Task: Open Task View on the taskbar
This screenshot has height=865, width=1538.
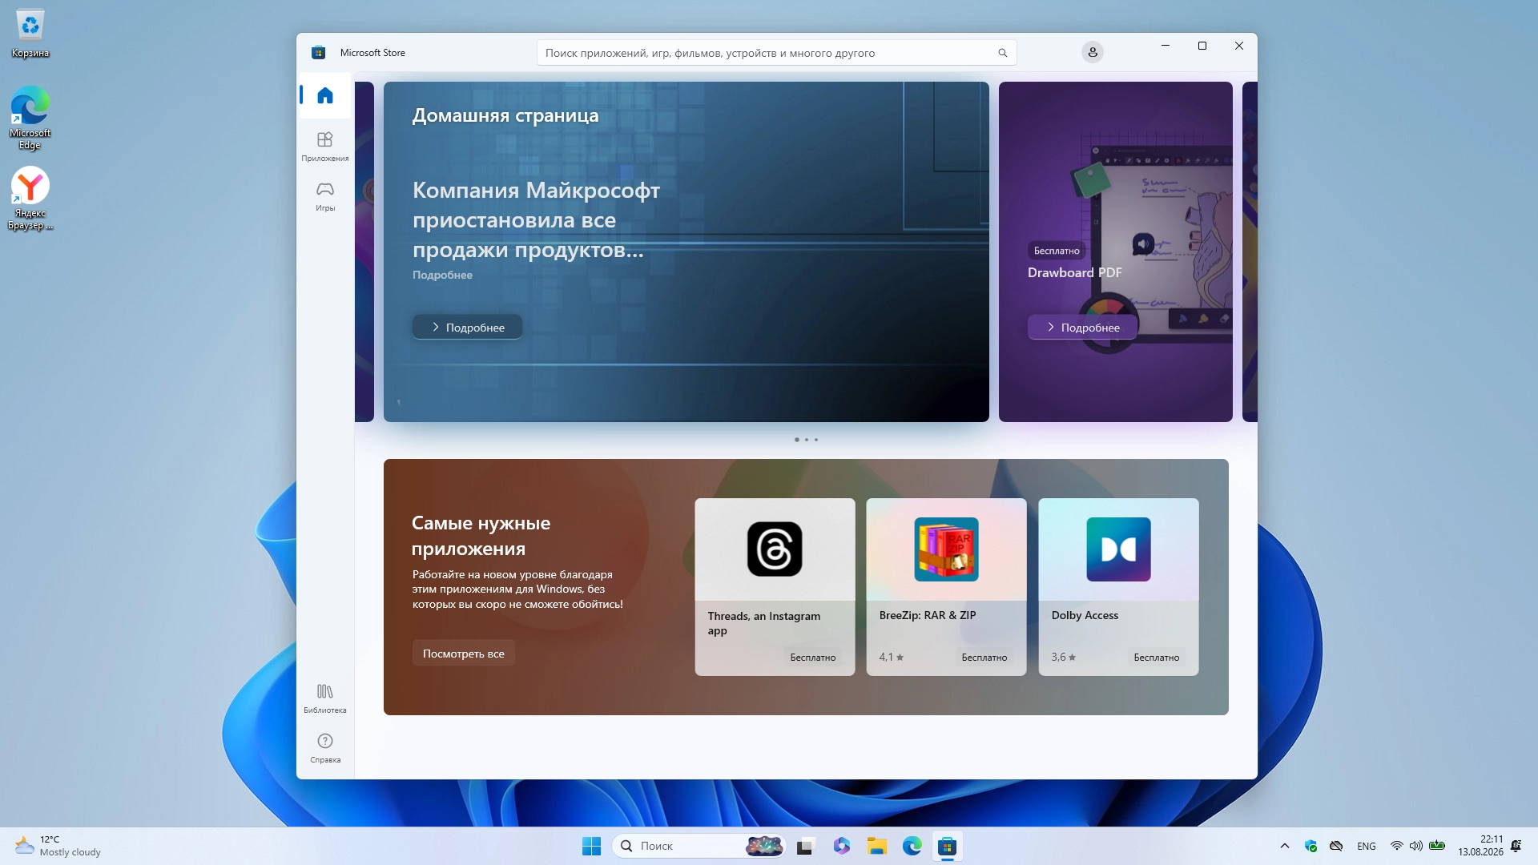Action: pos(805,846)
